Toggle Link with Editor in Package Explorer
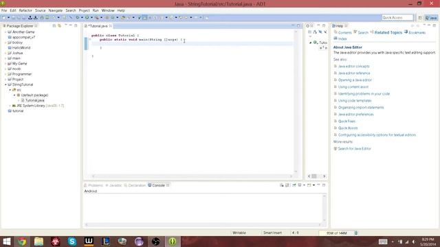Viewport: 440px width, 247px height. tap(59, 25)
